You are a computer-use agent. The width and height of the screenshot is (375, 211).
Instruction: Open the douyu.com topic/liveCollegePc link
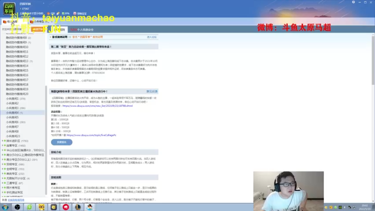pyautogui.click(x=91, y=135)
